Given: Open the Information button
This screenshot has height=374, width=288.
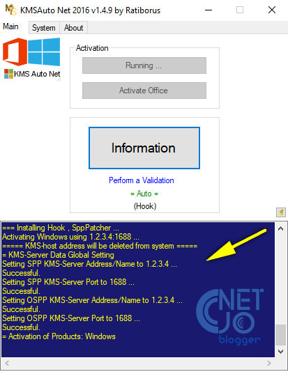Looking at the screenshot, I should [x=144, y=148].
